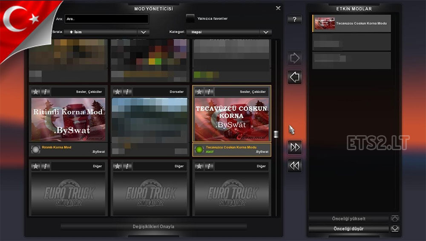Viewport: 426px width, 241px height.
Task: Click the Önceliği düşür button
Action: point(348,229)
